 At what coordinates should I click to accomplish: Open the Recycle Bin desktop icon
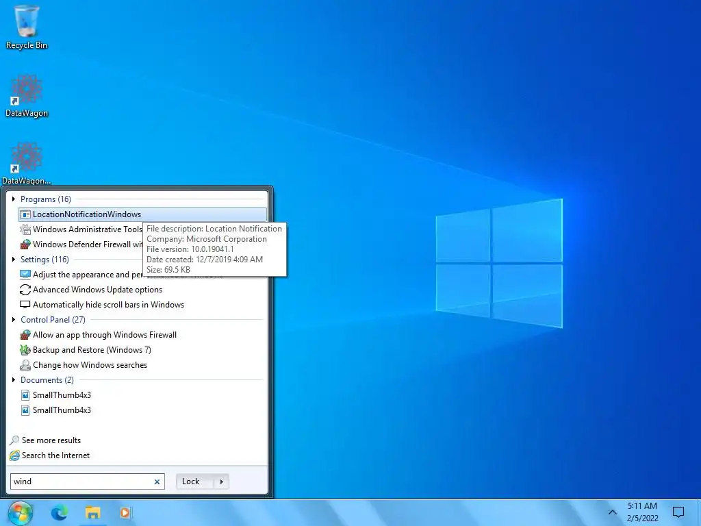27,27
